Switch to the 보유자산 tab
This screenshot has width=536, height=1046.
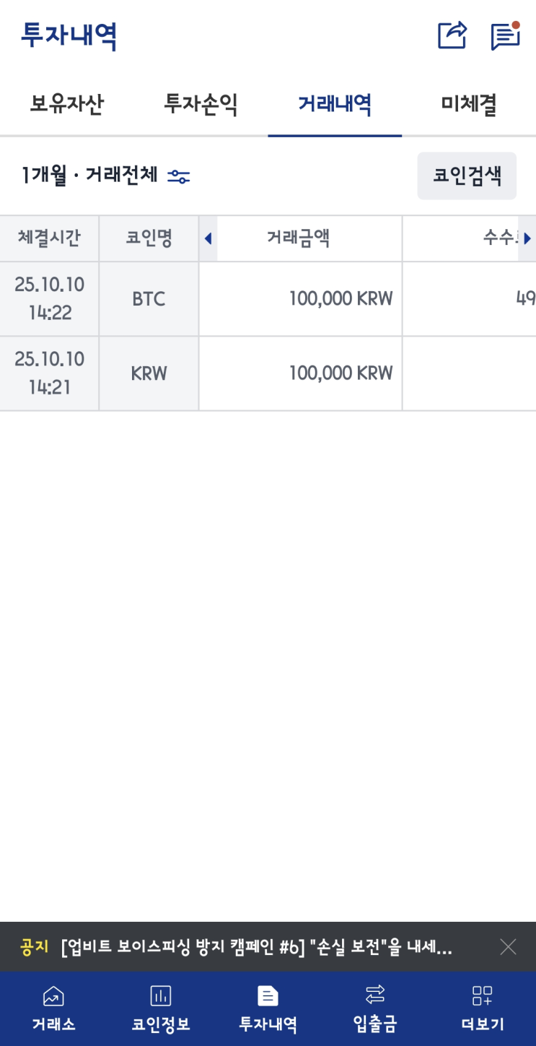[66, 105]
